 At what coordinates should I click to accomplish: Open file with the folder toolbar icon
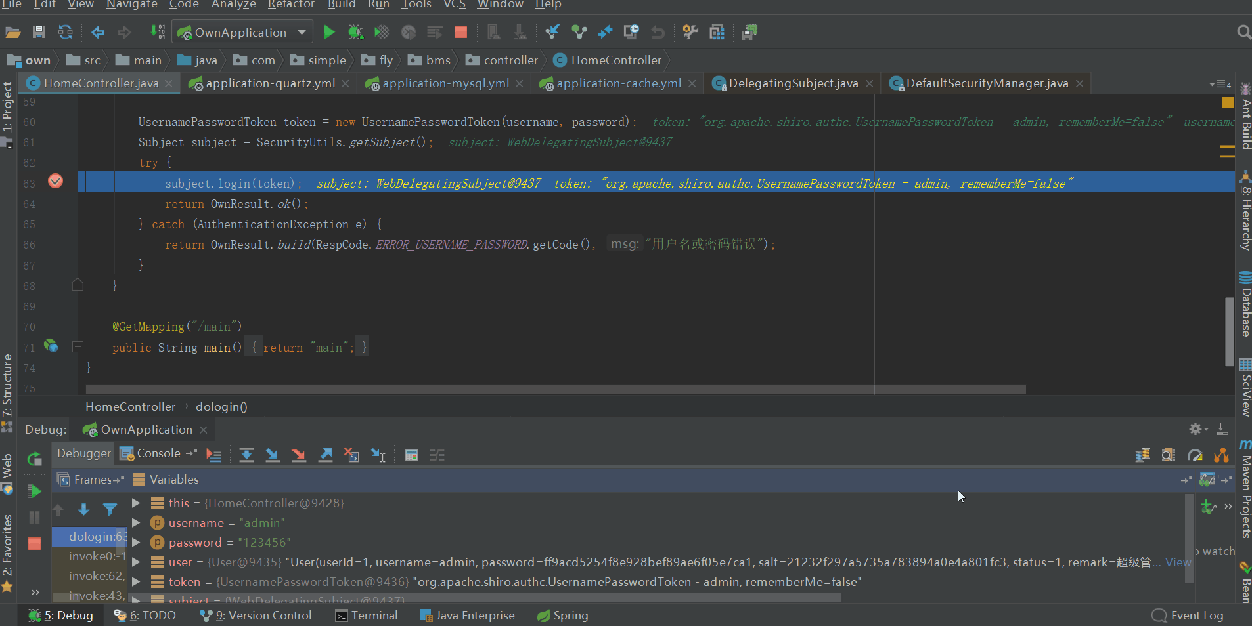click(x=13, y=32)
